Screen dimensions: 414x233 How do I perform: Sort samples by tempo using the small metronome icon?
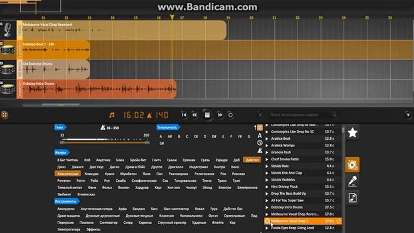point(260,150)
